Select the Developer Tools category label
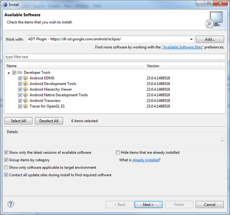Screen dimensions: 230x215 (37, 72)
